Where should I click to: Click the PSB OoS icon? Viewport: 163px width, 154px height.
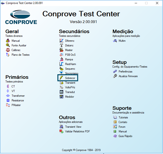click(61, 55)
